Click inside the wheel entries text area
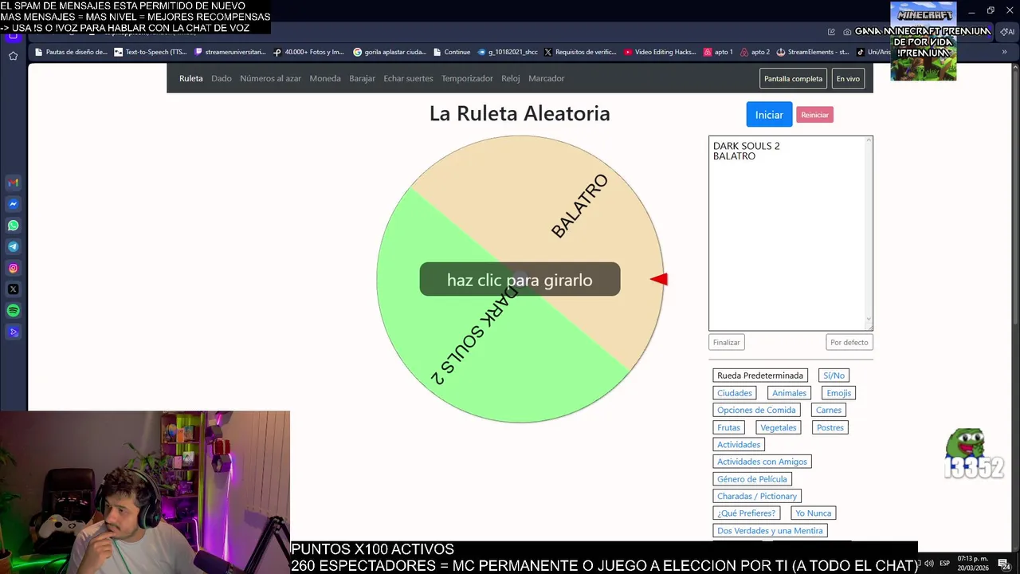 coord(787,233)
